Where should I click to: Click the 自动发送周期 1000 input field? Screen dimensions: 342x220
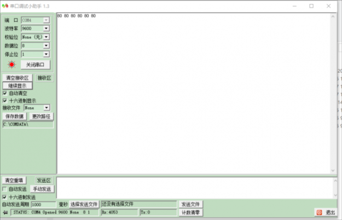44,205
